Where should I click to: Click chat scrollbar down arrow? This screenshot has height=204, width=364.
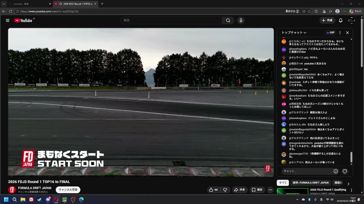351,164
